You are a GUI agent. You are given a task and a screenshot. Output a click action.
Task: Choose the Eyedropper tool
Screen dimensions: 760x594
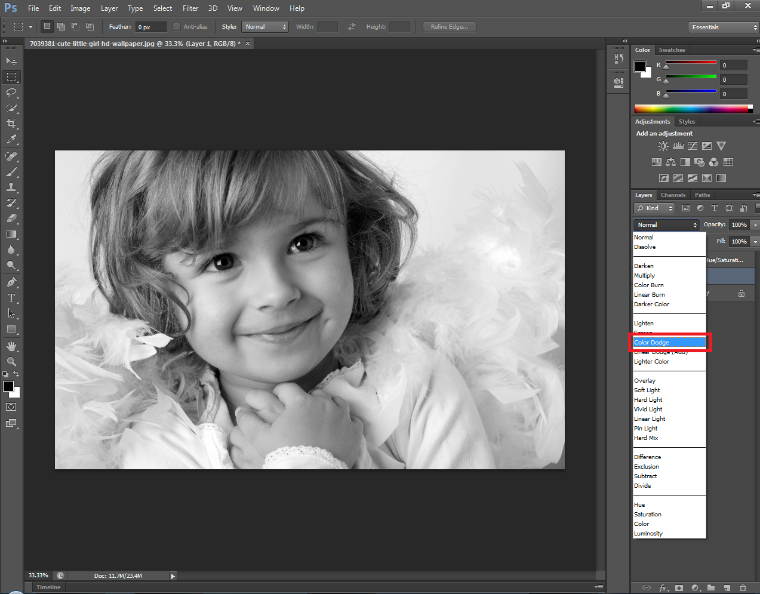point(11,140)
